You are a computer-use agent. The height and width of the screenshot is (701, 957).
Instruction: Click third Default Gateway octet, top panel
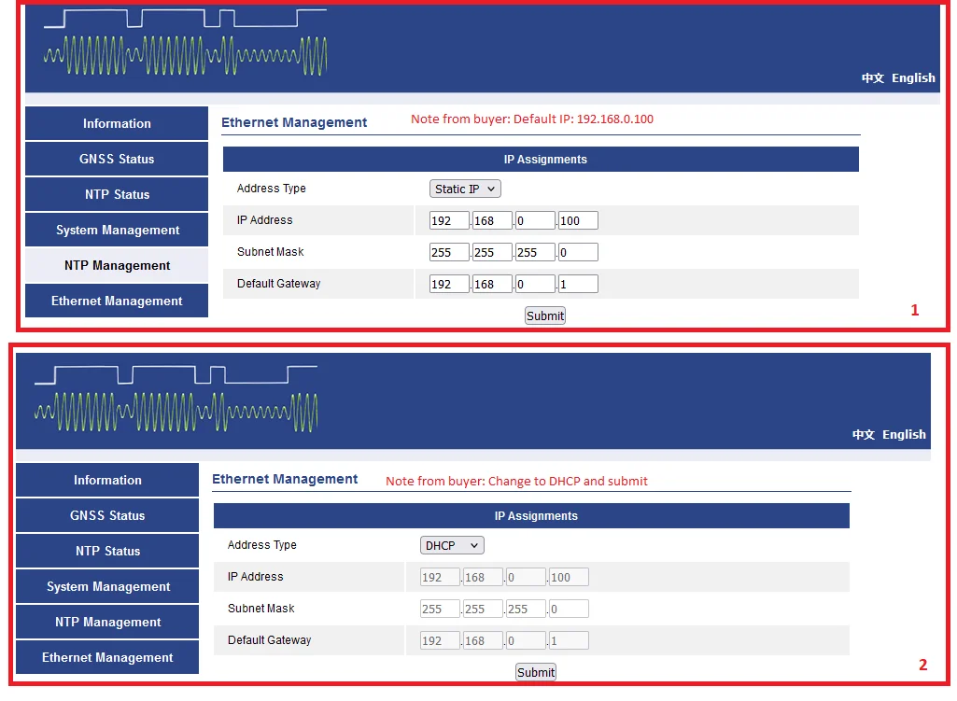(x=535, y=285)
